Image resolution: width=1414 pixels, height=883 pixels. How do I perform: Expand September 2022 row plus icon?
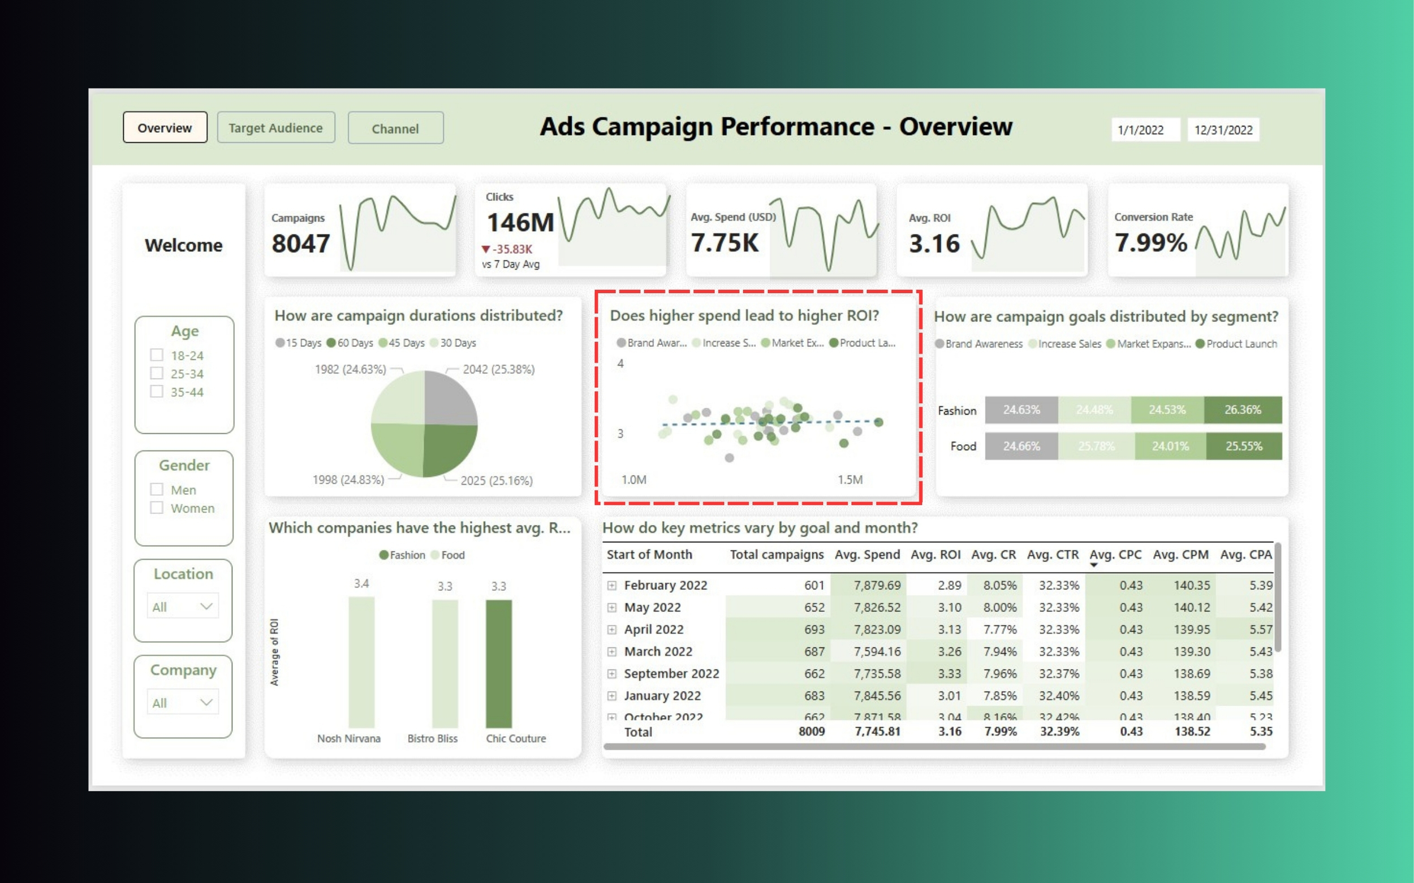click(611, 673)
